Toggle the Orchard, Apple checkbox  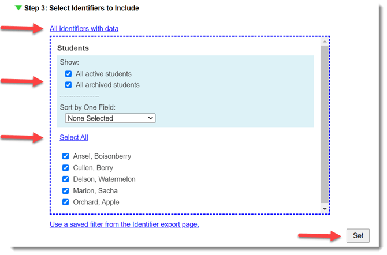click(66, 202)
